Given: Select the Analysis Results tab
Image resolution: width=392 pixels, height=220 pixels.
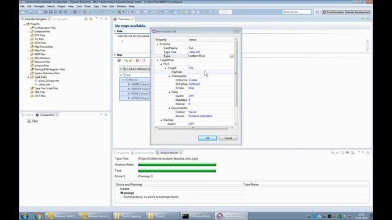Looking at the screenshot, I should [169, 153].
